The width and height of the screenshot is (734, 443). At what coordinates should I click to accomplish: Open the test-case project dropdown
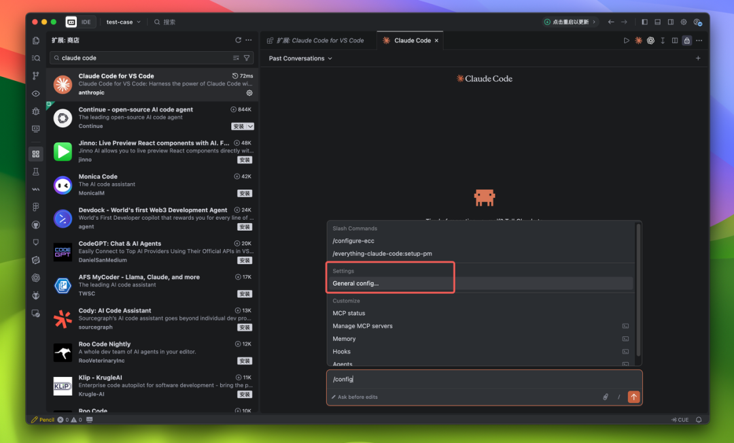tap(124, 22)
